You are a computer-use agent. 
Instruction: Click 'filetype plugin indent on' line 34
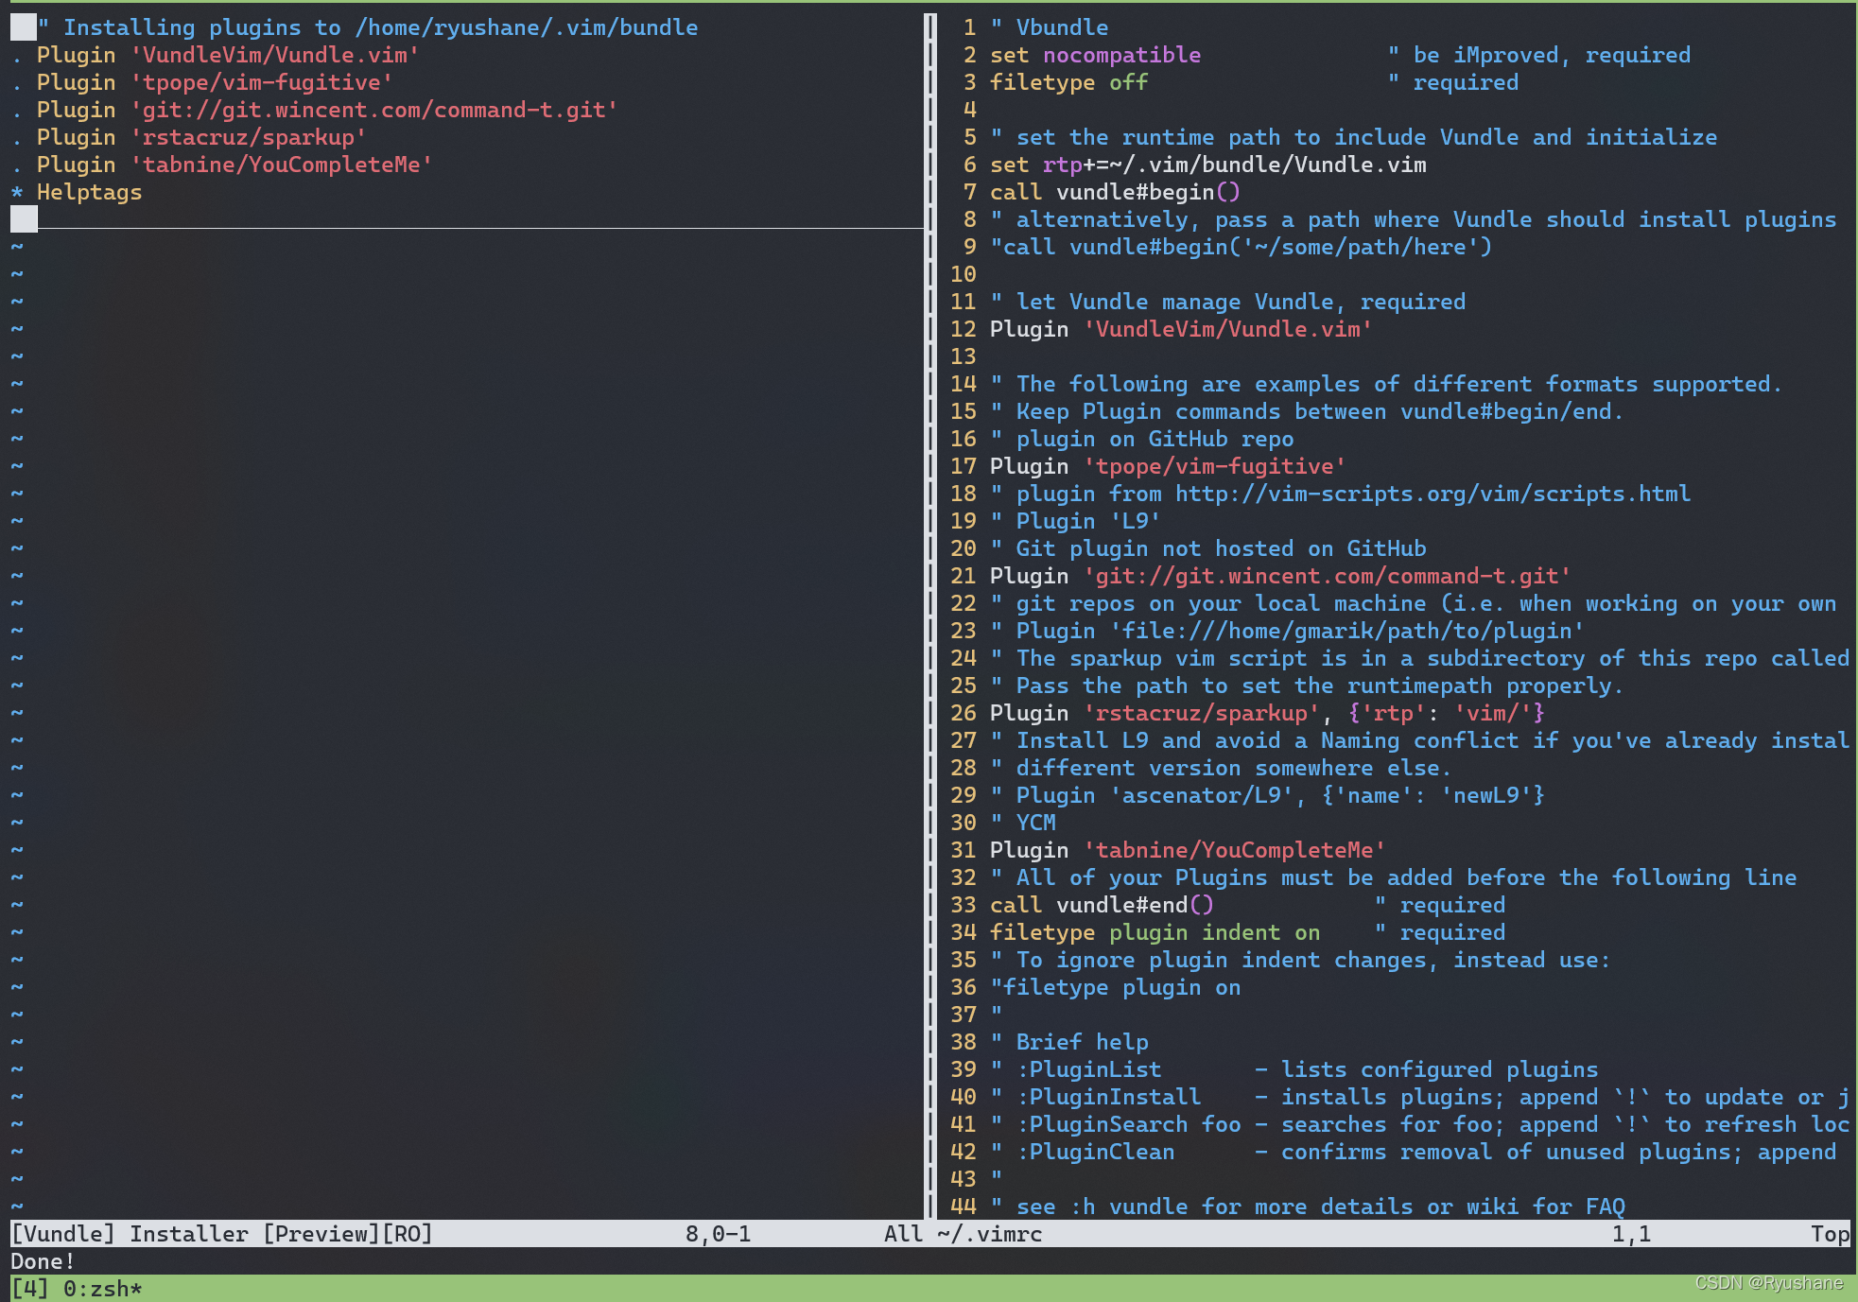coord(1155,932)
